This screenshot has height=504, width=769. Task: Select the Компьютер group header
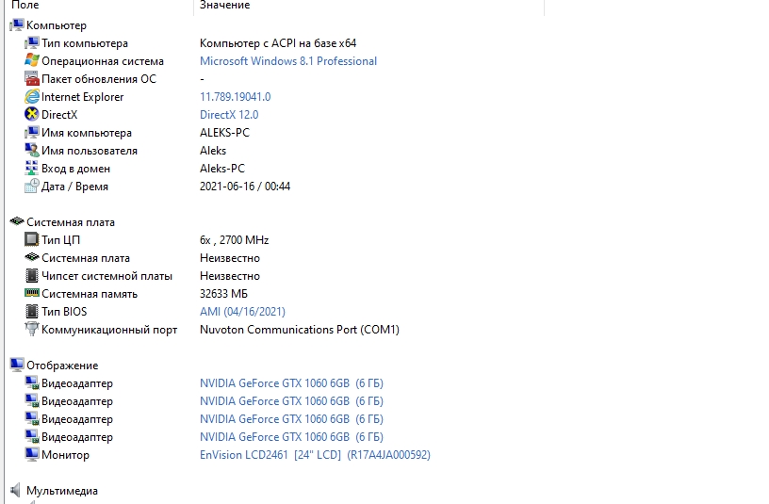(x=56, y=25)
